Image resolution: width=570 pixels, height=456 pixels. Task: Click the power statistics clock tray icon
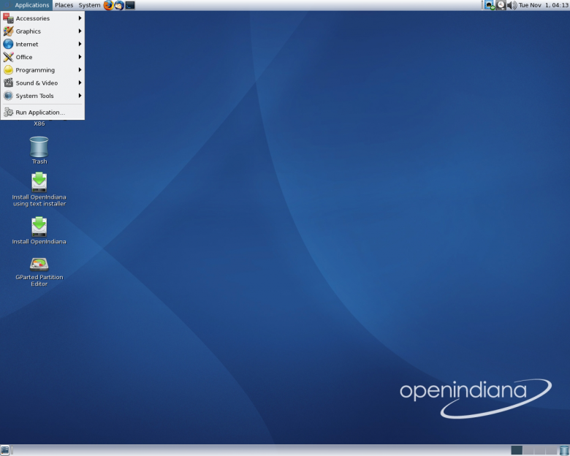[501, 5]
